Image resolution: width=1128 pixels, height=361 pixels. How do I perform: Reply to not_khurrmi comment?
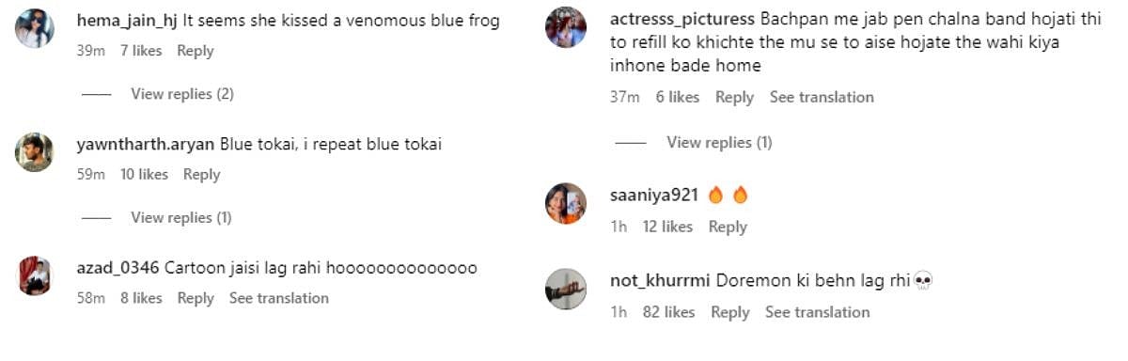click(x=729, y=312)
